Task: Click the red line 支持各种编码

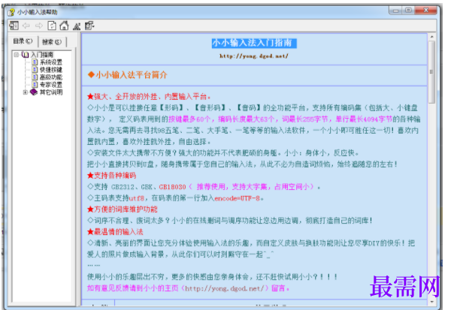Action: tap(111, 176)
